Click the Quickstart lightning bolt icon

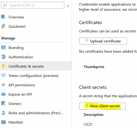pyautogui.click(x=3, y=26)
